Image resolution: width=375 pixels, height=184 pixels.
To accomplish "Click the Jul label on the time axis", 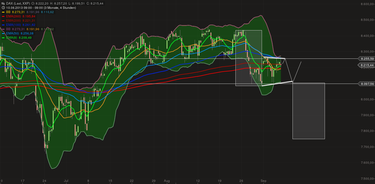I will (66, 181).
